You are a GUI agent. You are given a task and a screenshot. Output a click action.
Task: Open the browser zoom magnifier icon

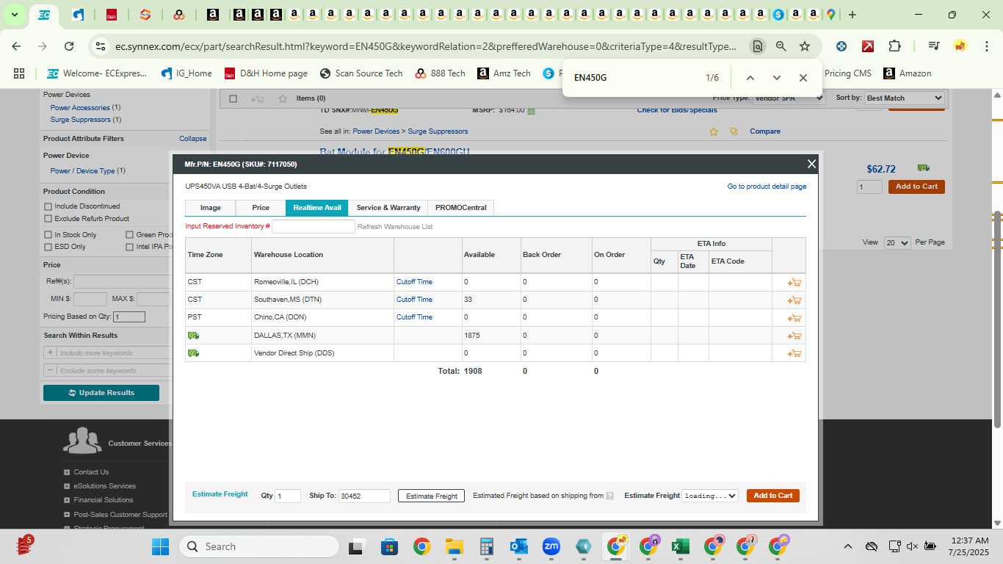pos(781,46)
